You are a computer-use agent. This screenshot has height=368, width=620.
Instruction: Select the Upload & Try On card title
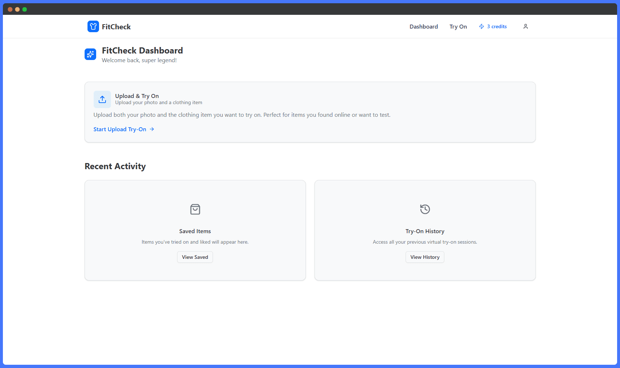(137, 96)
